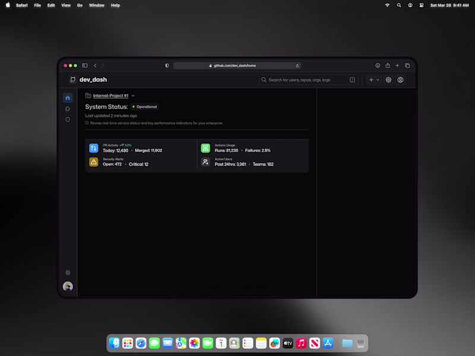Click the info icon before the review description
Viewport: 475px width, 356px height.
(87, 123)
